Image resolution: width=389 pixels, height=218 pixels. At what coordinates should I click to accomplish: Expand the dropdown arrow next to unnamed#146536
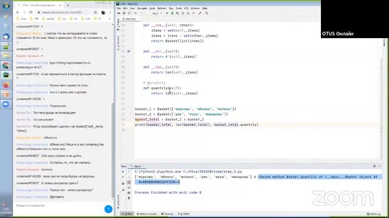tap(44, 99)
